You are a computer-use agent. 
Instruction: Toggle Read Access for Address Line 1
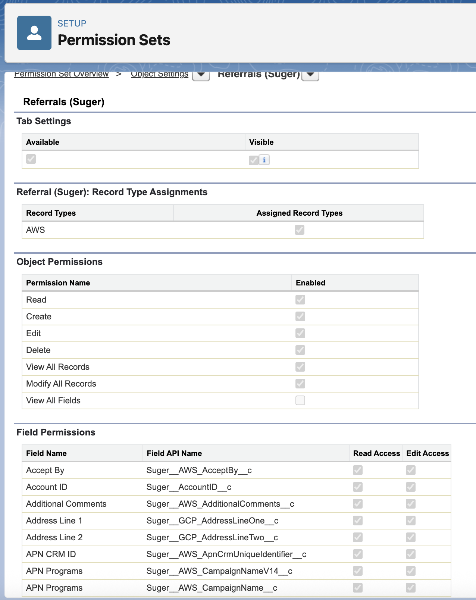pyautogui.click(x=358, y=521)
